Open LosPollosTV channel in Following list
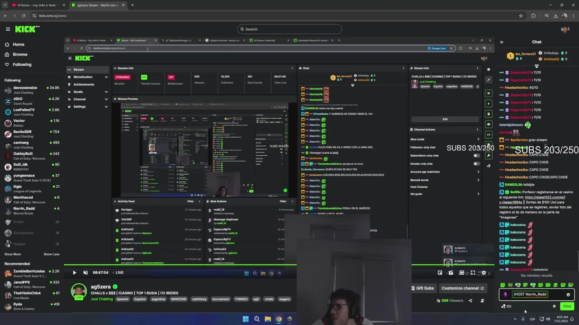579x325 pixels. tap(32, 112)
